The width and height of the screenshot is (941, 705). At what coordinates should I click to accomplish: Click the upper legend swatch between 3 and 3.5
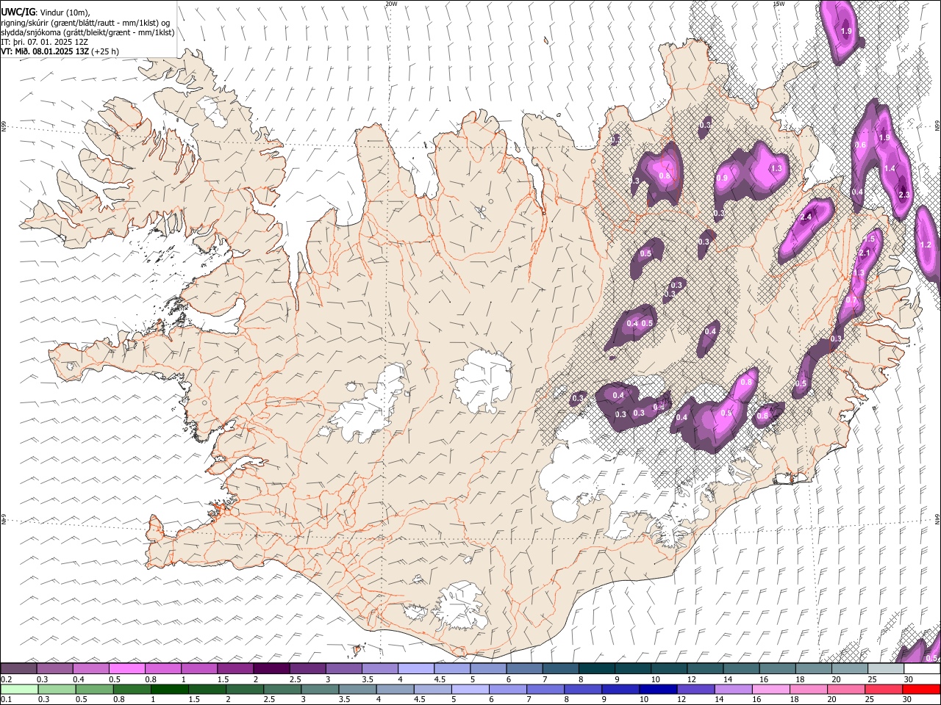343,669
